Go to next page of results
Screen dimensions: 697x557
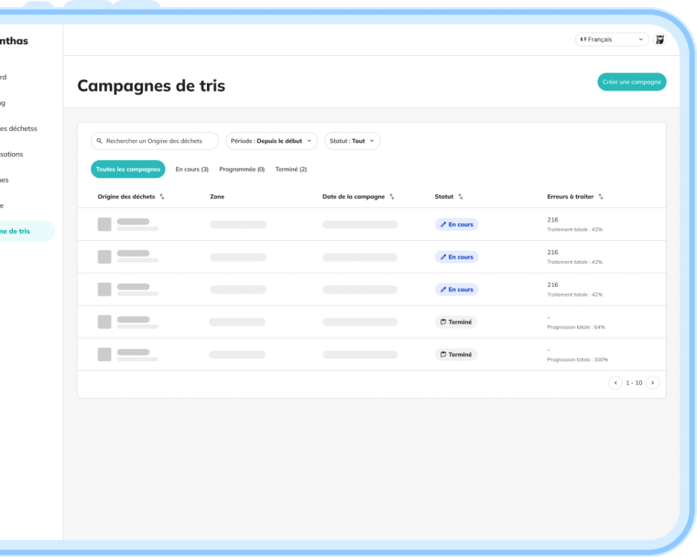653,382
